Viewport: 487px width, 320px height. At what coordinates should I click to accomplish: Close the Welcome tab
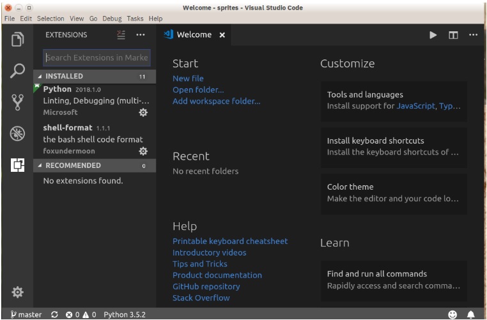pos(222,35)
